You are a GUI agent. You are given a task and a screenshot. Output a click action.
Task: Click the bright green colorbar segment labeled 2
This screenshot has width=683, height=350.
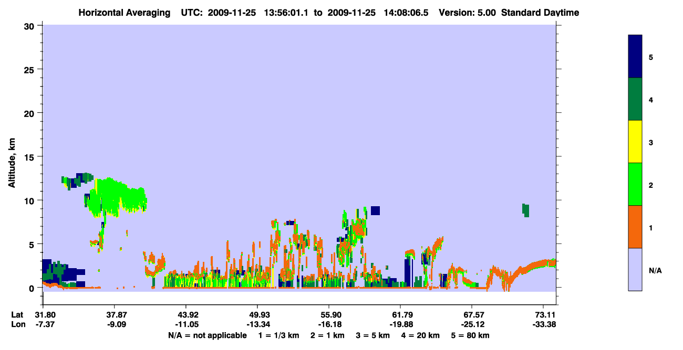[635, 184]
